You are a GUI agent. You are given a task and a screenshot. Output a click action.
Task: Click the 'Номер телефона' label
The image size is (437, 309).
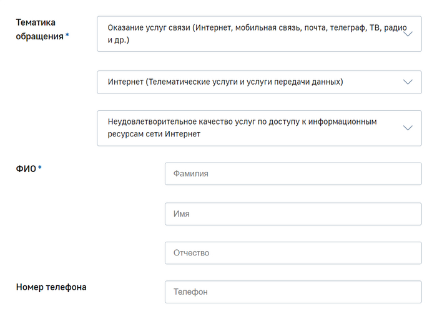(x=51, y=287)
